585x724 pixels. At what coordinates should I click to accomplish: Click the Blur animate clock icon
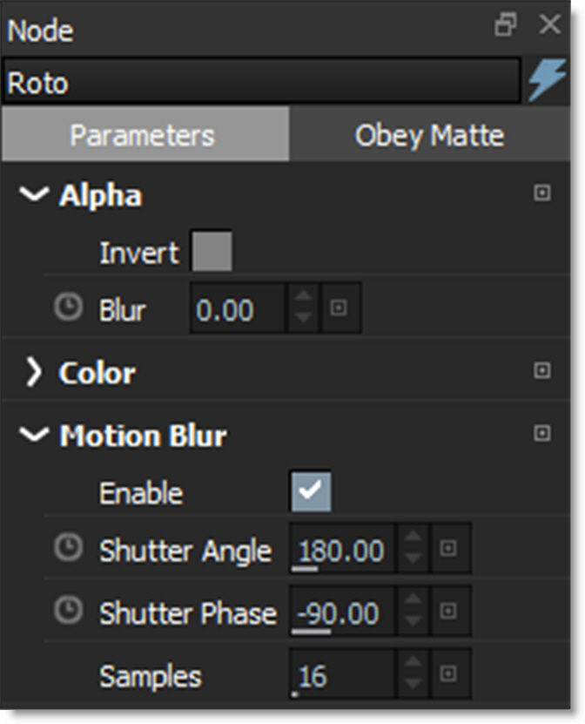(68, 308)
